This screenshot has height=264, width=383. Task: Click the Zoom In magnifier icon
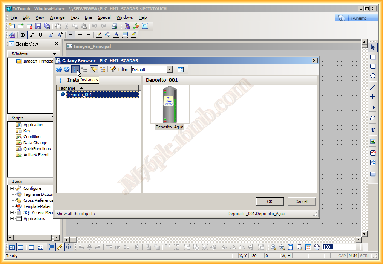(x=282, y=247)
